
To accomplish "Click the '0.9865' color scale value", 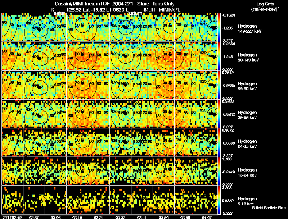I will point(229,86).
